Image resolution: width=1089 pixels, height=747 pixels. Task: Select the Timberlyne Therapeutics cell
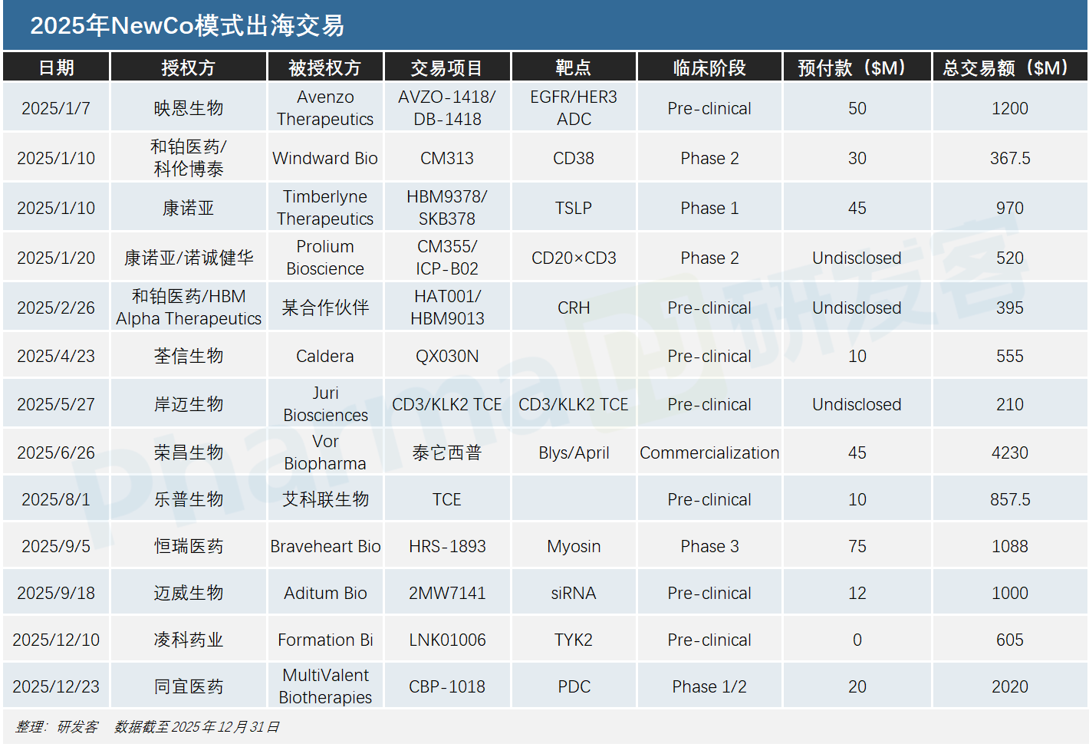pos(324,208)
